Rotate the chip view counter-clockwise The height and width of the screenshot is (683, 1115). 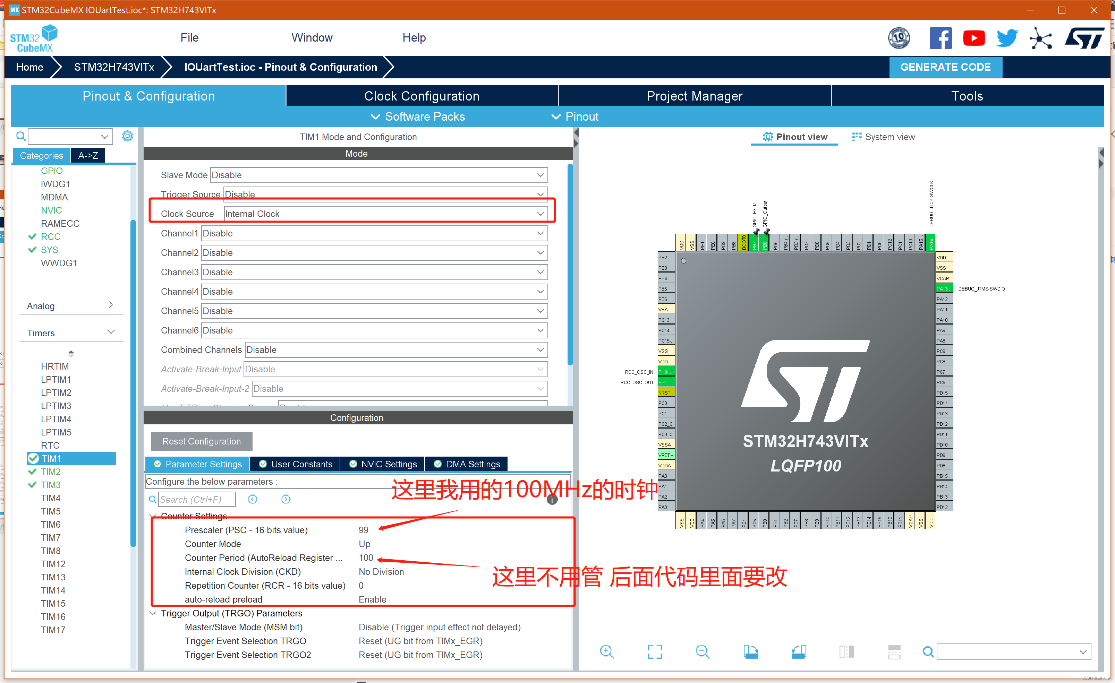799,651
